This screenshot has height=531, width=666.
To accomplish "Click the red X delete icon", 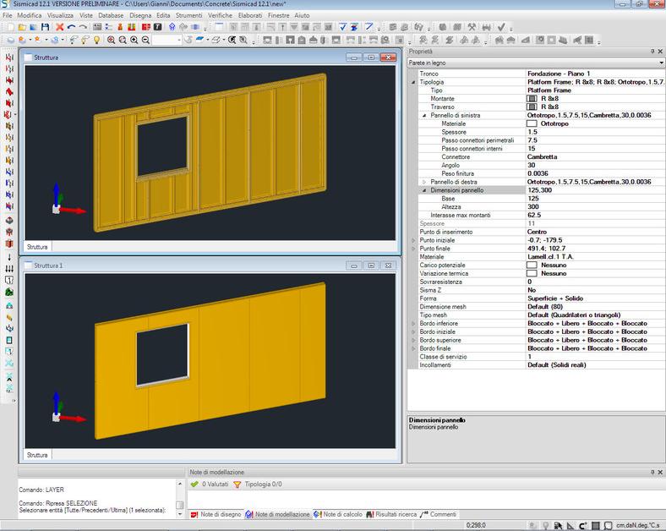I will click(59, 27).
